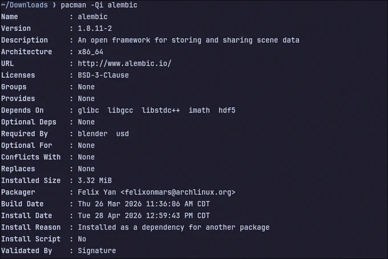Click the ~/Downloads prompt path
Screen dimensions: 388x259
click(x=24, y=5)
